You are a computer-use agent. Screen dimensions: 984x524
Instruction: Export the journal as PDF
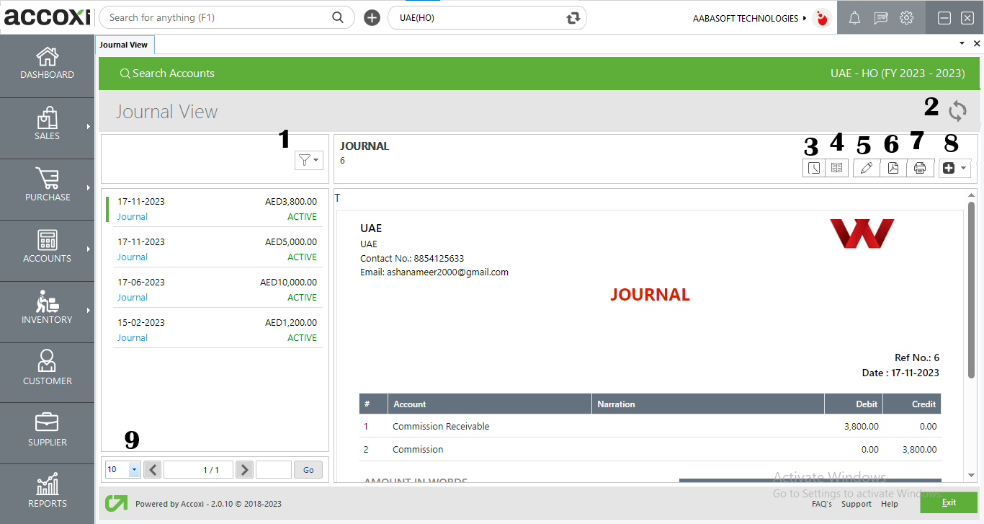893,167
